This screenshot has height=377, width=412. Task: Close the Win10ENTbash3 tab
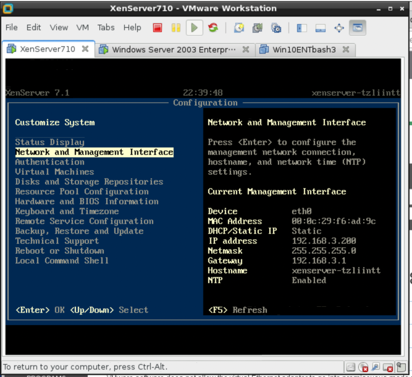click(346, 49)
